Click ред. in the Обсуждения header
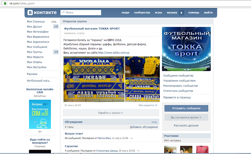The image size is (251, 154). point(154,122)
